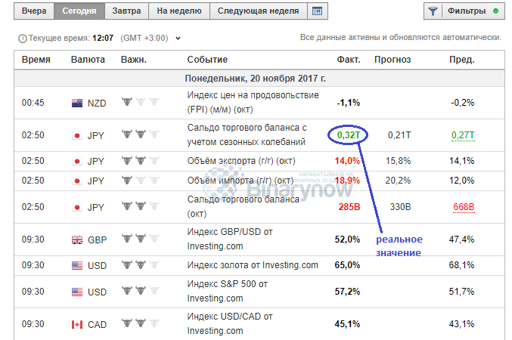The width and height of the screenshot is (512, 340).
Task: Click the Валюта column header
Action: pos(88,60)
